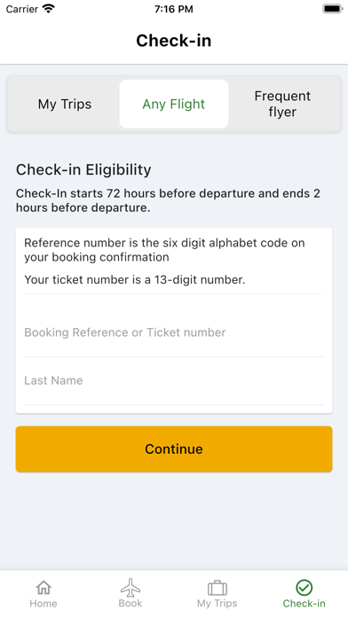The height and width of the screenshot is (617, 348).
Task: Select the My Trips suitcase icon
Action: [217, 588]
